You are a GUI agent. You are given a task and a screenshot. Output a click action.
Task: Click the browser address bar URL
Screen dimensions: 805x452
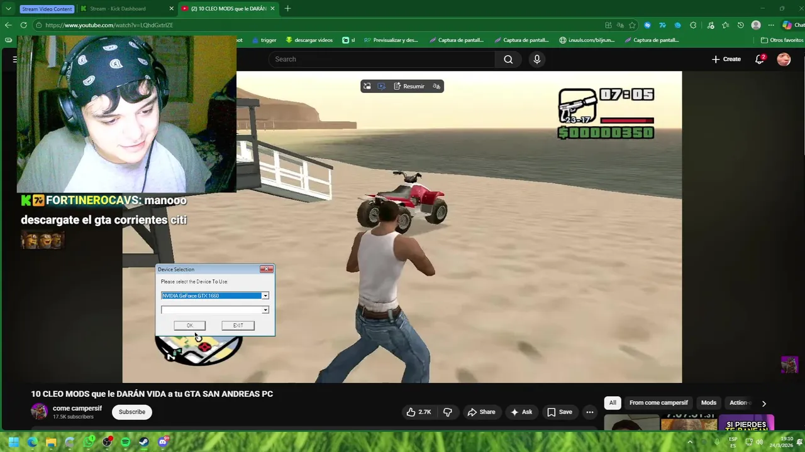coord(109,25)
